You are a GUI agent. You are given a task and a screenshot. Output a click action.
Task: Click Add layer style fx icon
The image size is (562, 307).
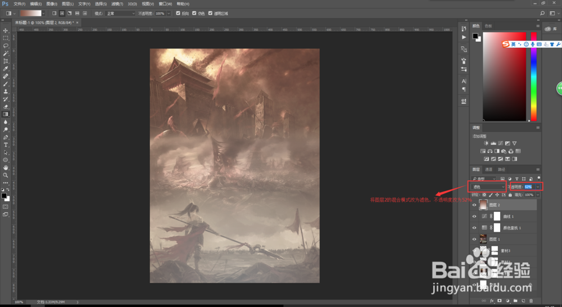pyautogui.click(x=492, y=301)
